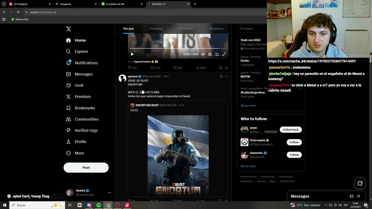Switch to the VONGANG tab
Screen dimensions: 372x209
[186, 28]
